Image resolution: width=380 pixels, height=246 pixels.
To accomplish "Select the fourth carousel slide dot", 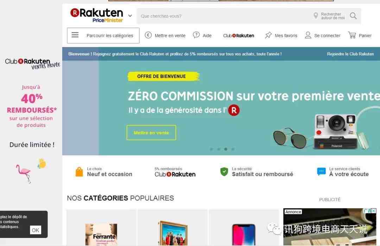I will [233, 149].
